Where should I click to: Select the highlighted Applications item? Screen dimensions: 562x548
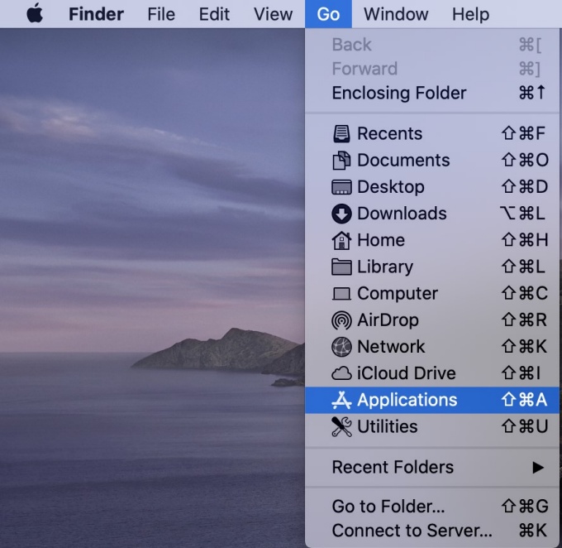(432, 400)
